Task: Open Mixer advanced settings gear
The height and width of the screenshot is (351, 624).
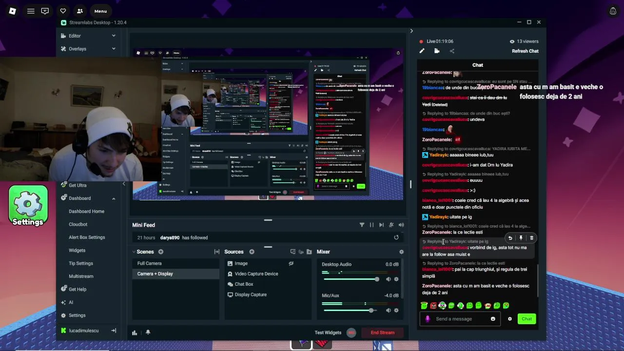Action: (x=401, y=252)
